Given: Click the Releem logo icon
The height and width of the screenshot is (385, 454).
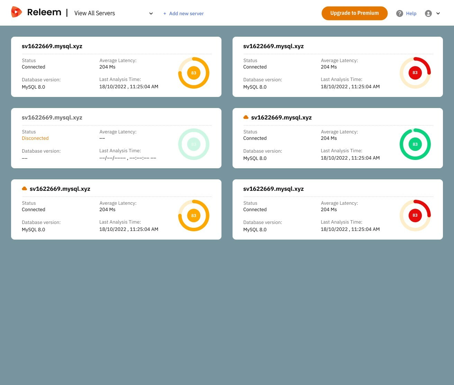Looking at the screenshot, I should coord(16,12).
